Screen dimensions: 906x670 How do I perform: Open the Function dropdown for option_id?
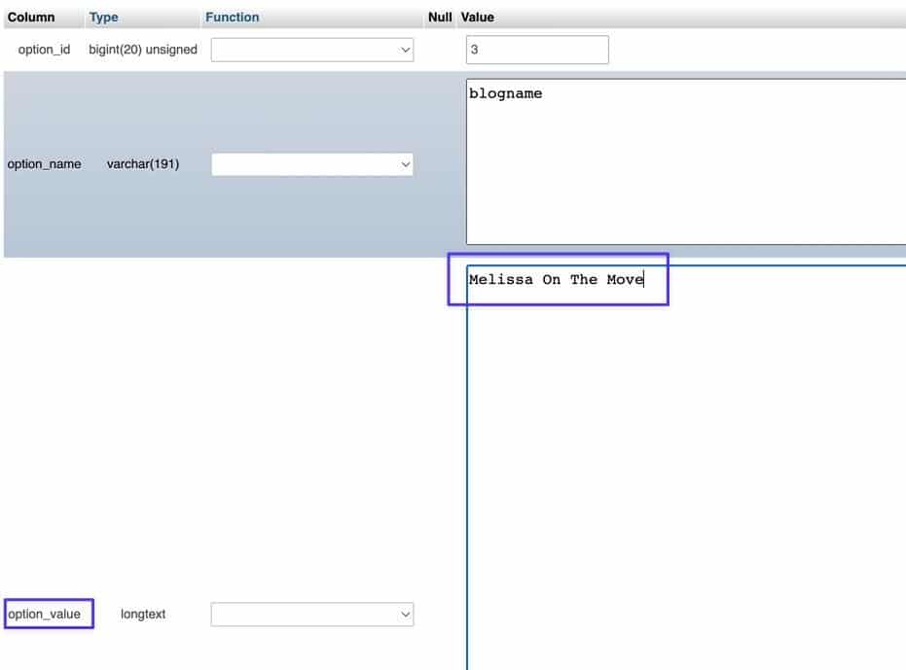[311, 50]
